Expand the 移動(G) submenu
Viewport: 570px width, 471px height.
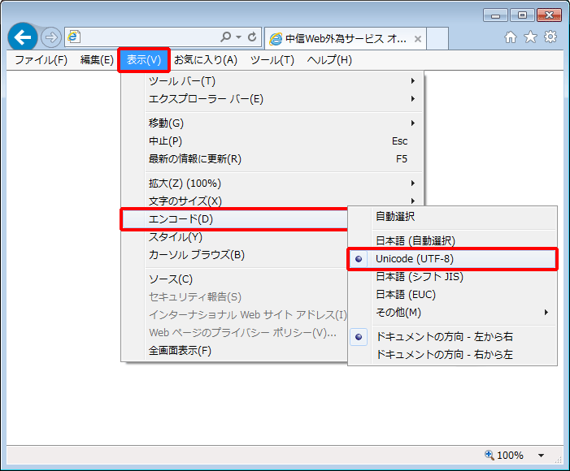[272, 123]
